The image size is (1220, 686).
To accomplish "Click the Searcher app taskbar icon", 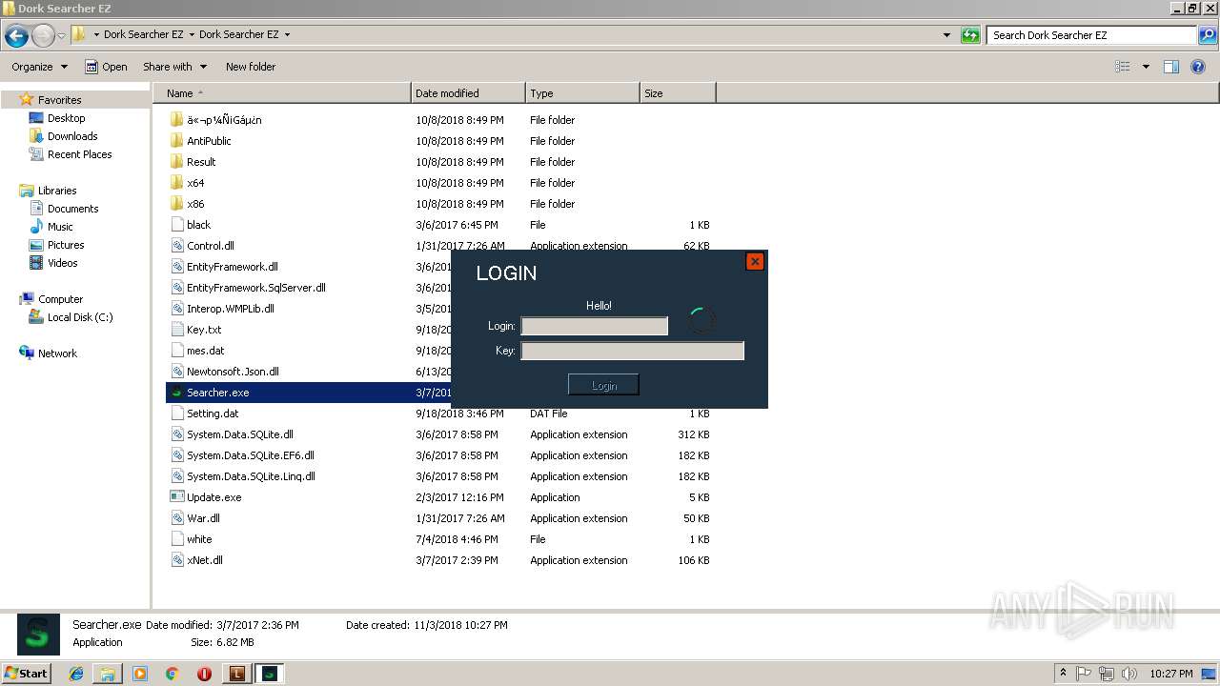I will pyautogui.click(x=270, y=674).
